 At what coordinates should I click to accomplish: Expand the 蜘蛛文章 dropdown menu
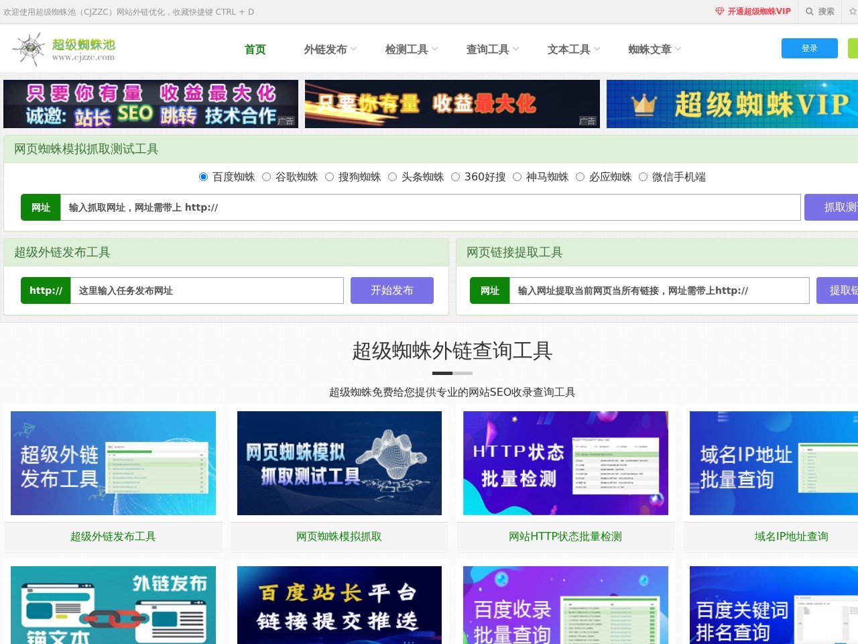pyautogui.click(x=650, y=48)
